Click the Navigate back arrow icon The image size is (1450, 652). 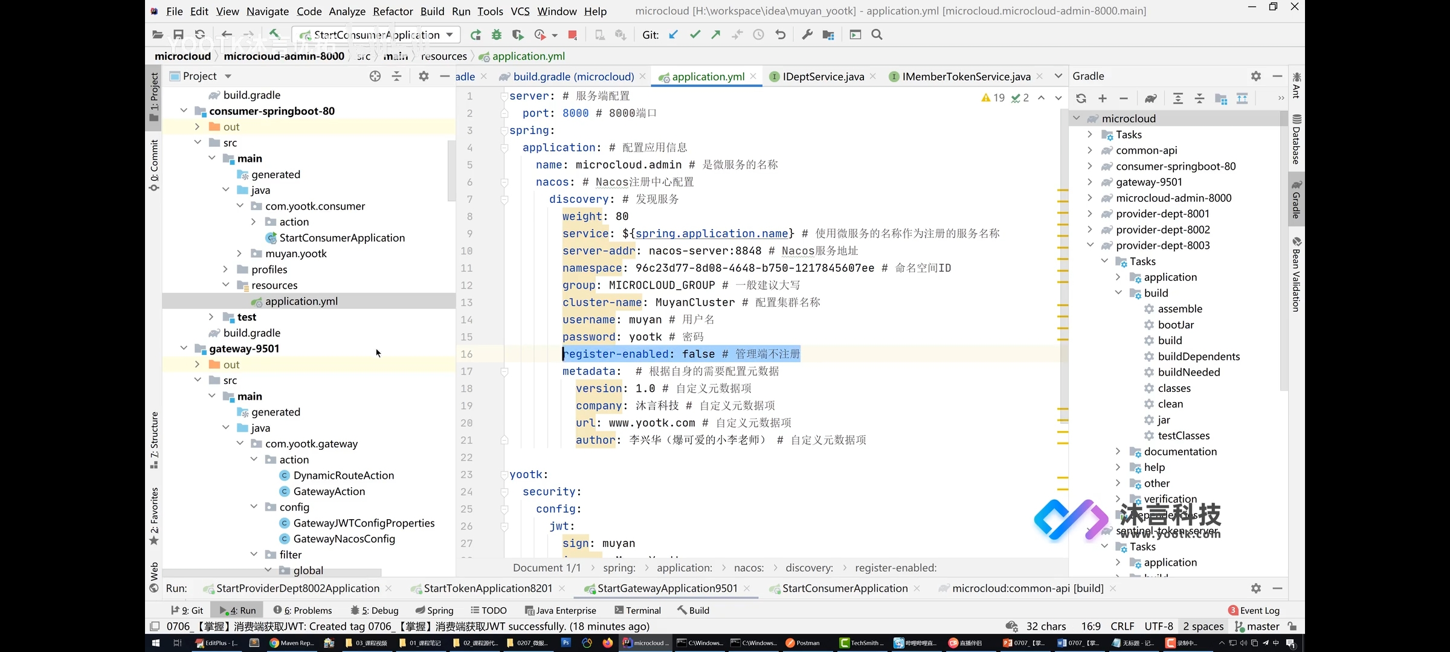tap(225, 34)
